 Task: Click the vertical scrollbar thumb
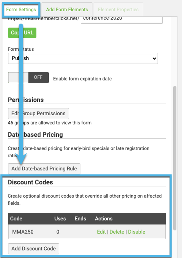click(174, 158)
